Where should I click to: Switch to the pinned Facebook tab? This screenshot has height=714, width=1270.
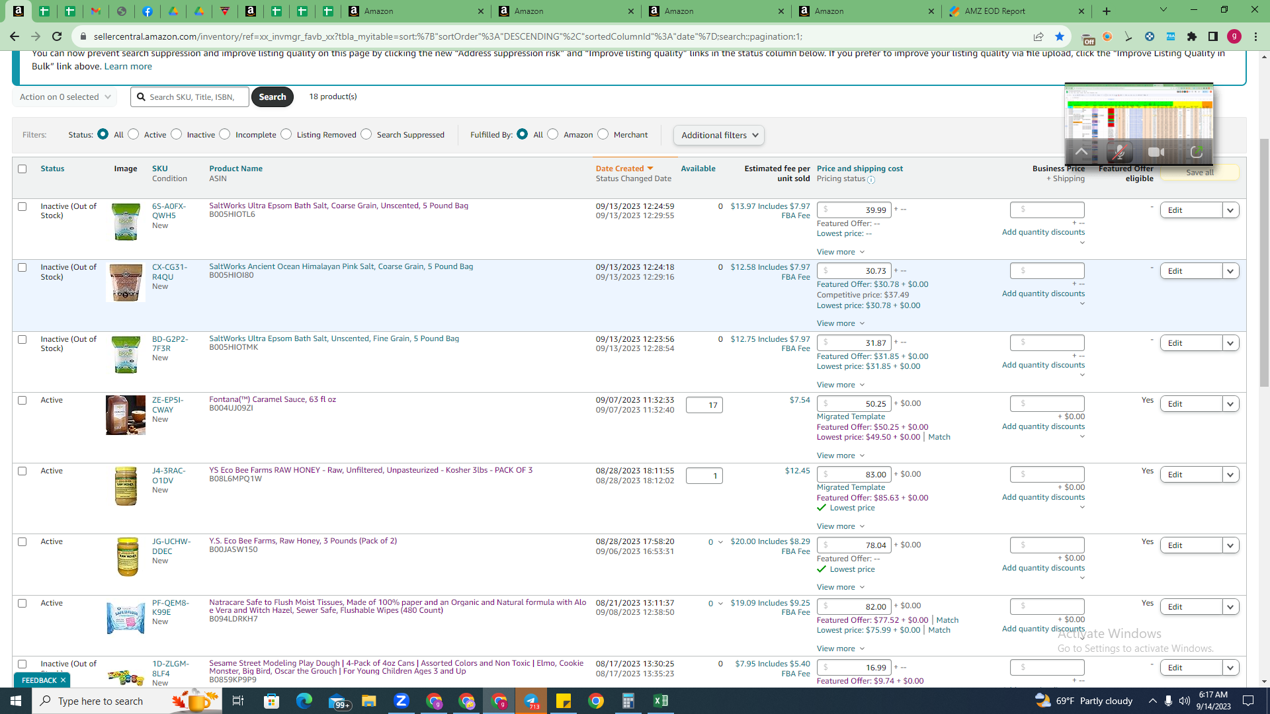click(148, 11)
